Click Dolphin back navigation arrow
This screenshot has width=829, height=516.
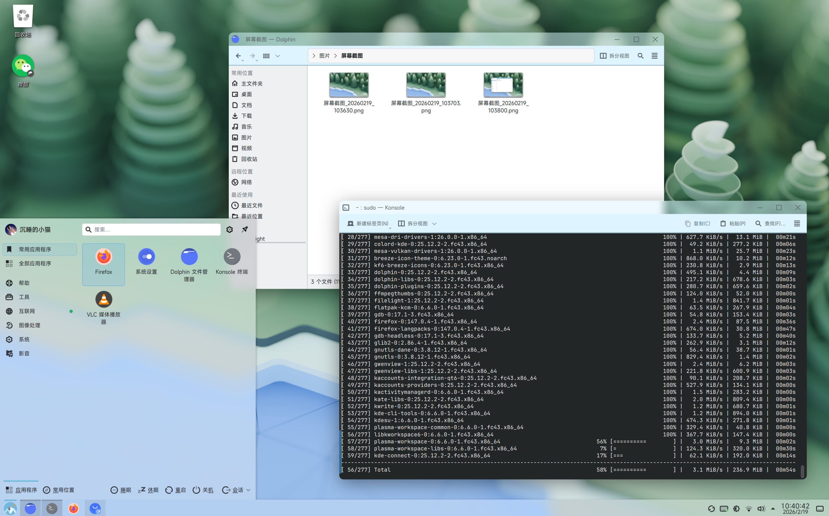tap(238, 56)
